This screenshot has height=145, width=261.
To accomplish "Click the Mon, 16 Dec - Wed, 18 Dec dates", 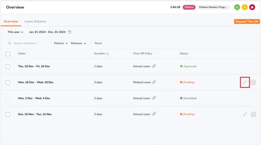I will pos(36,82).
